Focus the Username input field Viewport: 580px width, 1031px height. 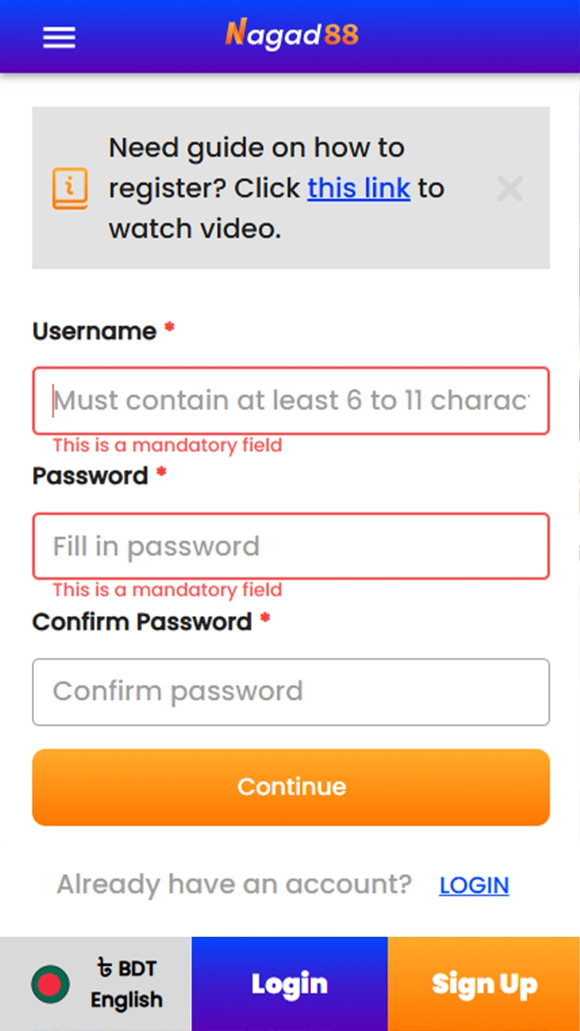(291, 400)
